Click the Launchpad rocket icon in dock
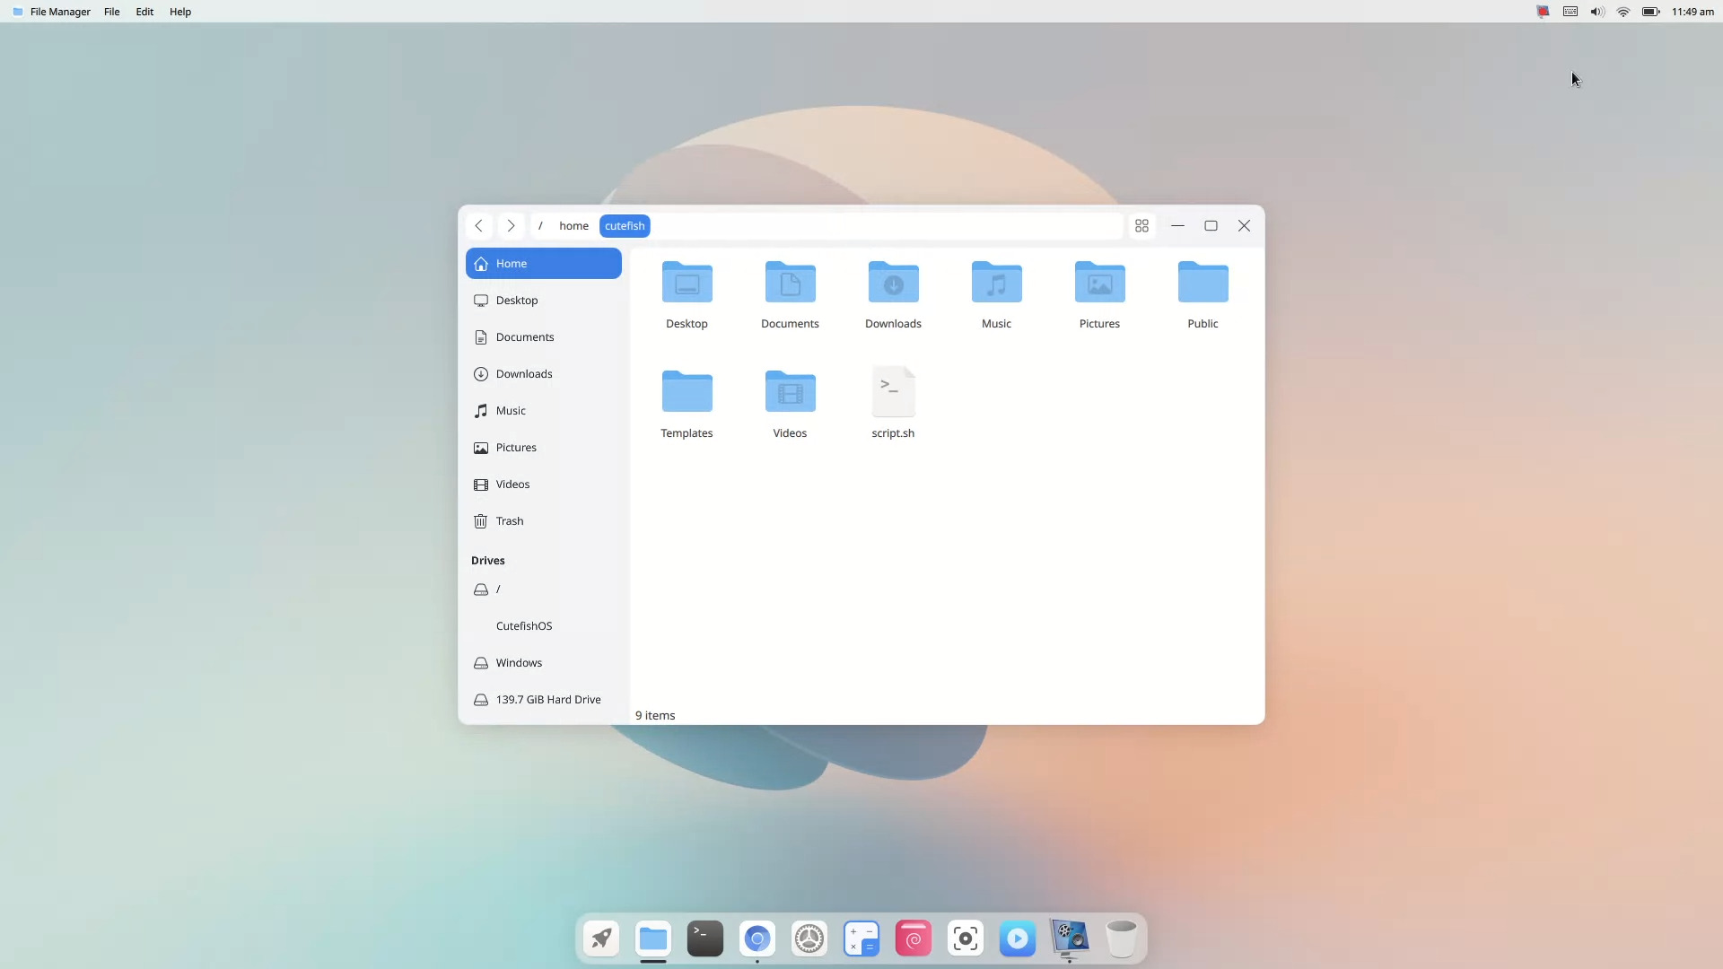The width and height of the screenshot is (1723, 969). point(600,938)
